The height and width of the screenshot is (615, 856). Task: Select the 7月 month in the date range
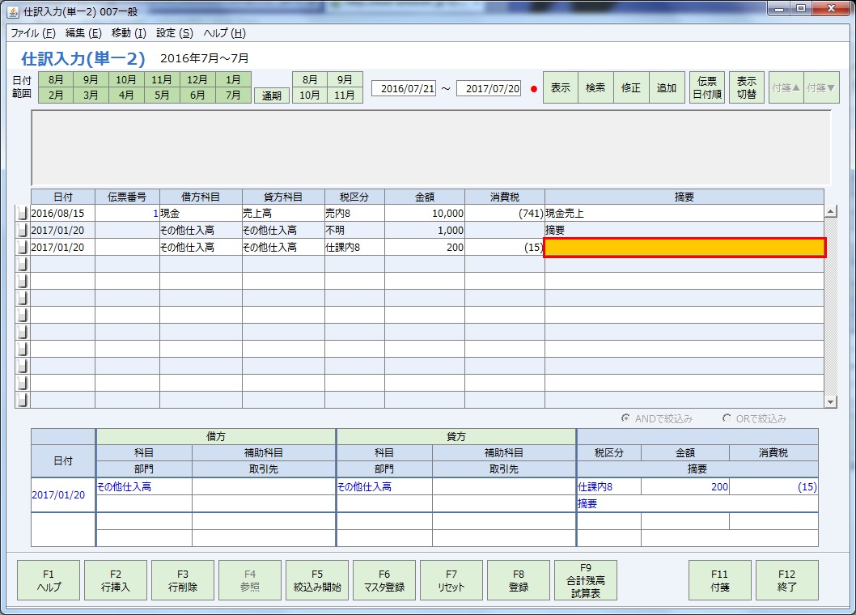point(234,95)
